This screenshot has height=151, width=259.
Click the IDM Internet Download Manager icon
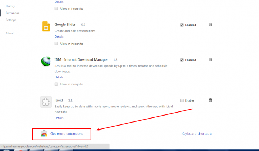[46, 61]
